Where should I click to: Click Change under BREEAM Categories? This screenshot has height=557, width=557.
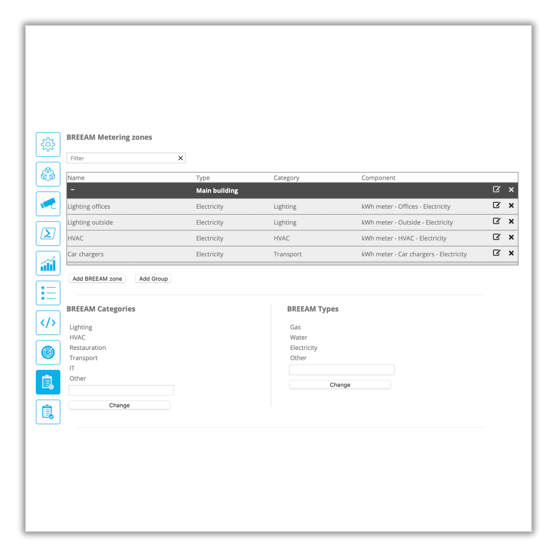pos(119,405)
